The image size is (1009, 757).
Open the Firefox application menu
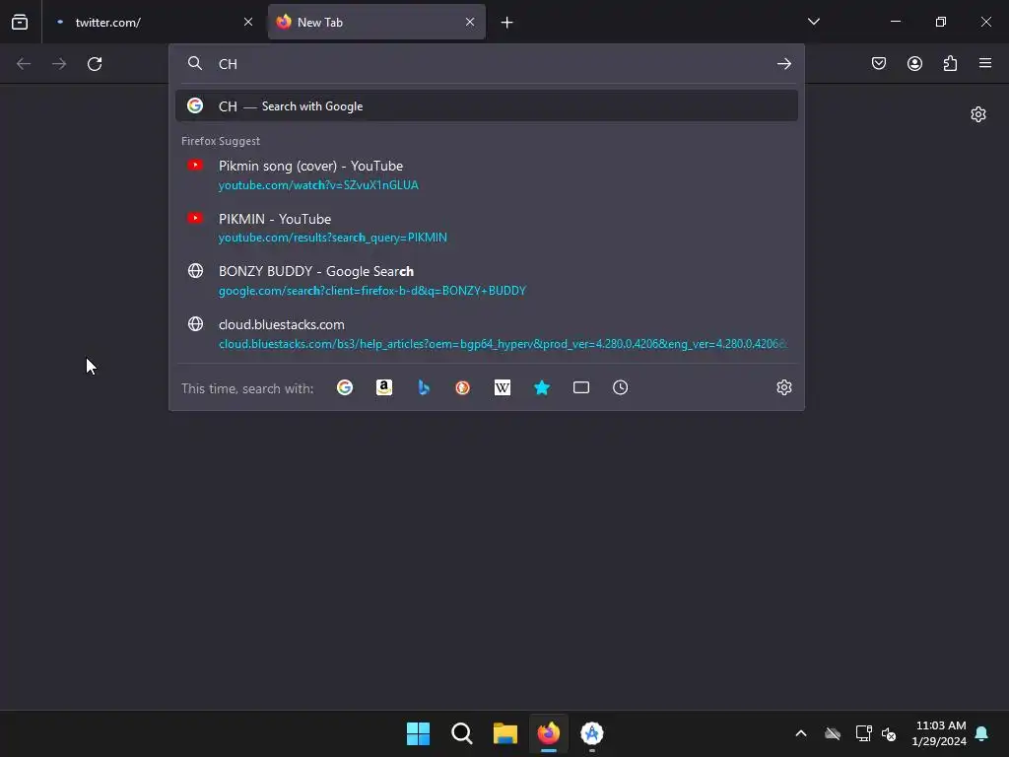coord(985,63)
